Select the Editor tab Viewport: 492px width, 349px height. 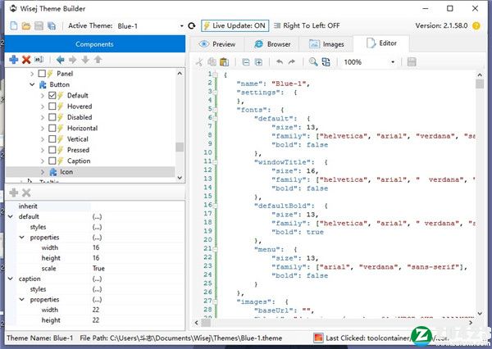click(x=381, y=43)
